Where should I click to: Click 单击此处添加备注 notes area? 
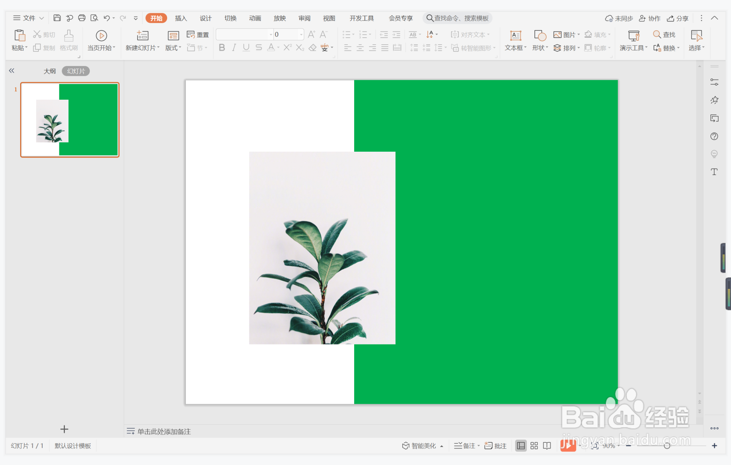164,431
